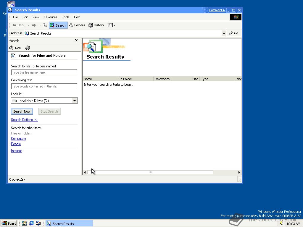Click Search Results taskbar button
The height and width of the screenshot is (227, 303).
[69, 223]
